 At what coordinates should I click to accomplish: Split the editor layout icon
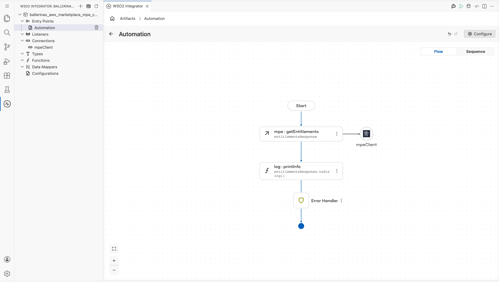click(484, 6)
